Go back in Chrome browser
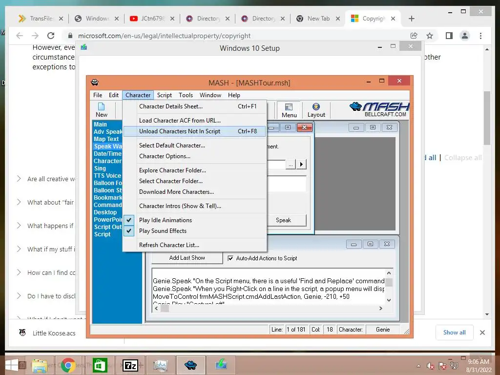 [x=20, y=36]
